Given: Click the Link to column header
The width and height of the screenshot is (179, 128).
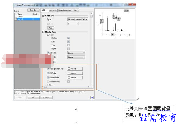Looking at the screenshot, I should 36,14.
